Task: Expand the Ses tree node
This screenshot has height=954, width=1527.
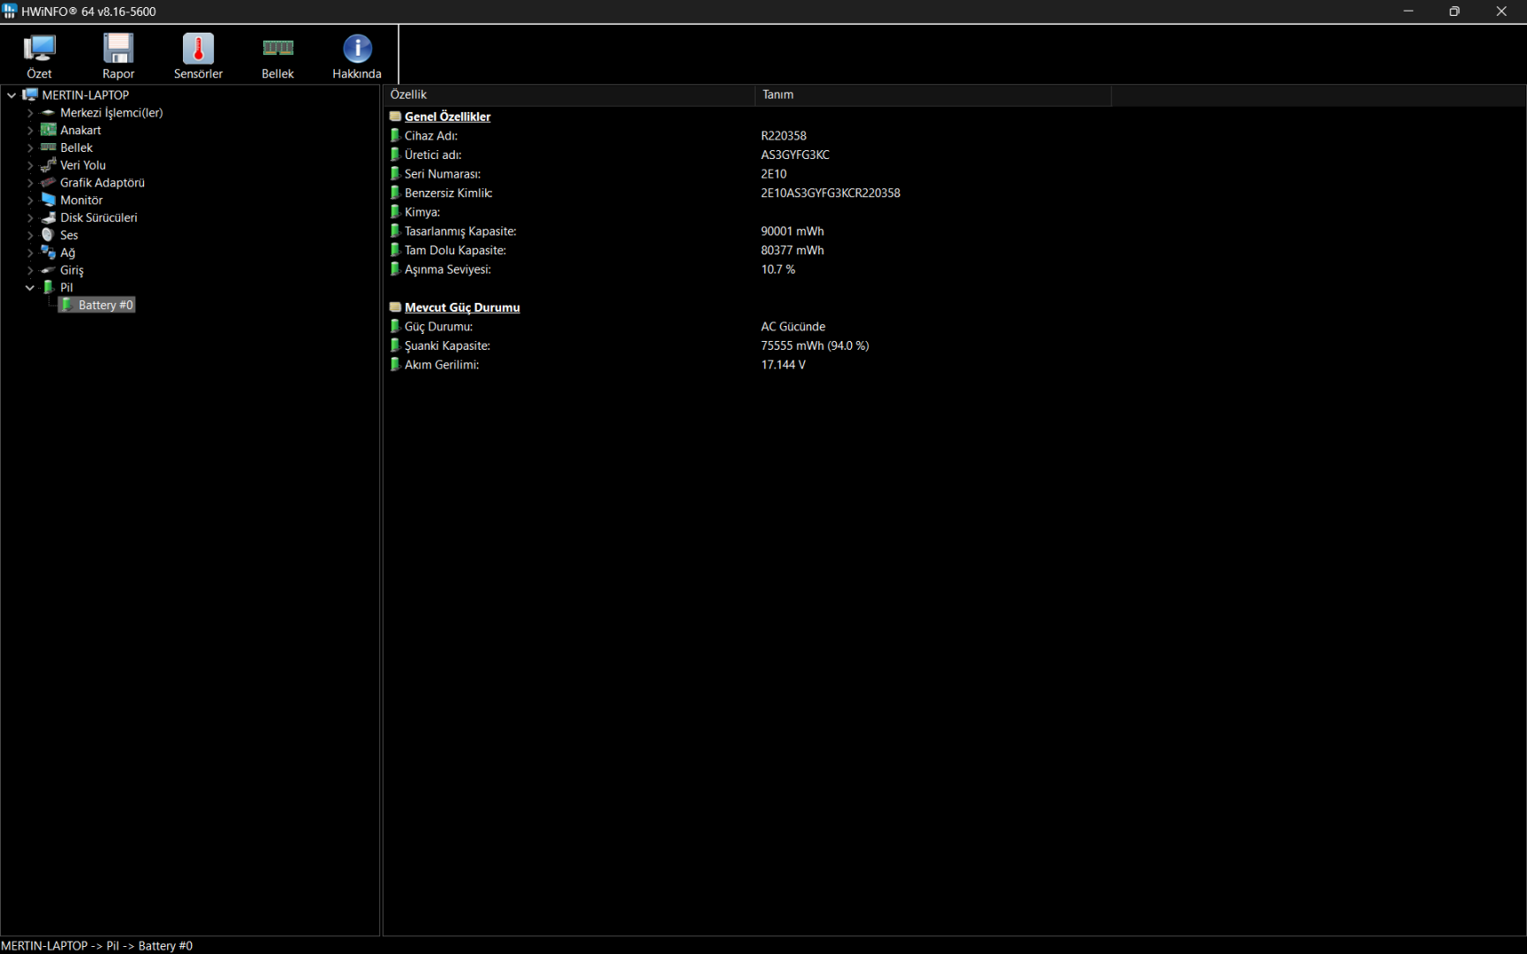Action: [x=30, y=235]
